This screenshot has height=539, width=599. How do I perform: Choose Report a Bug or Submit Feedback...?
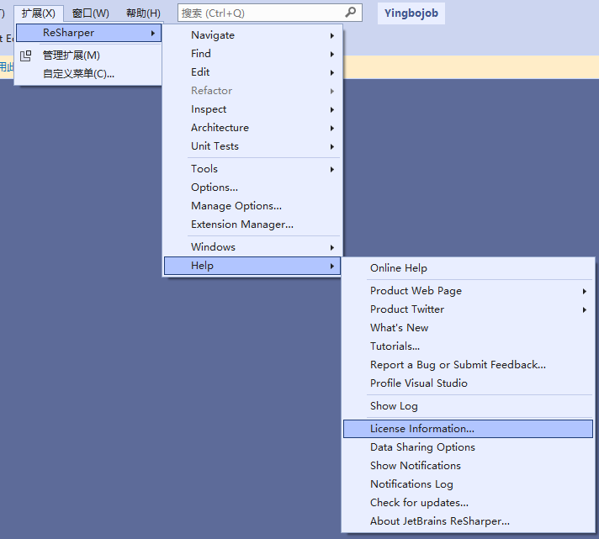[x=468, y=365]
